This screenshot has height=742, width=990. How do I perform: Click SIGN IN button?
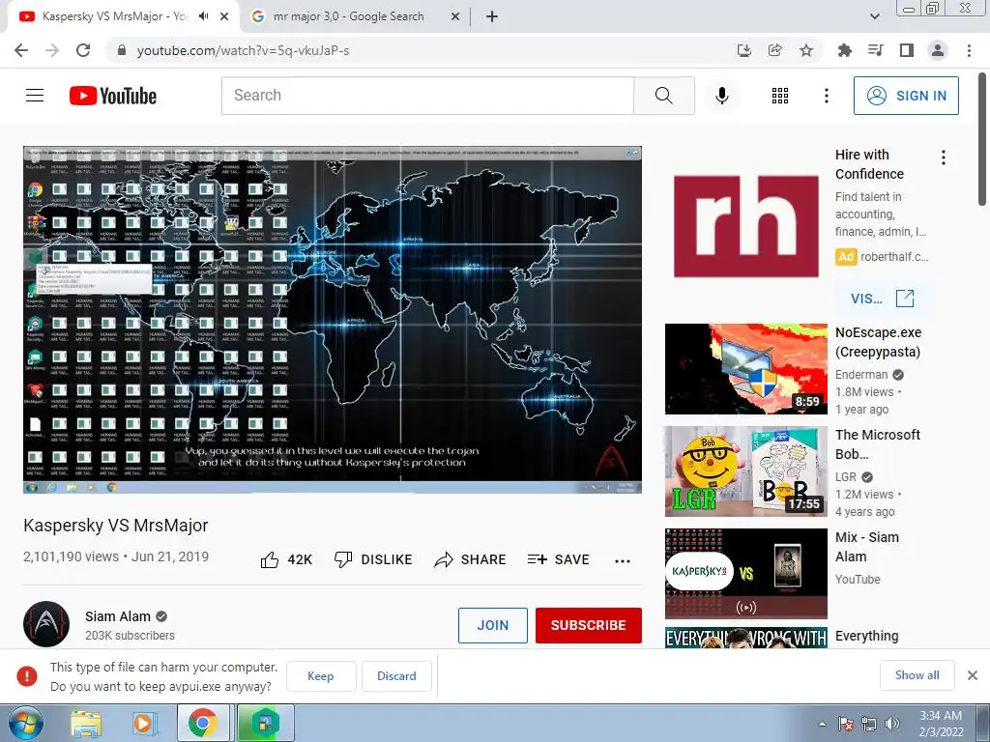click(x=906, y=96)
